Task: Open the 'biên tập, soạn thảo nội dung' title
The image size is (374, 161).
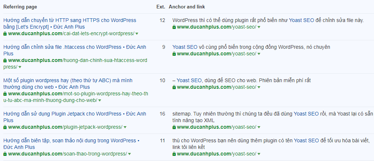Action: pos(71,144)
